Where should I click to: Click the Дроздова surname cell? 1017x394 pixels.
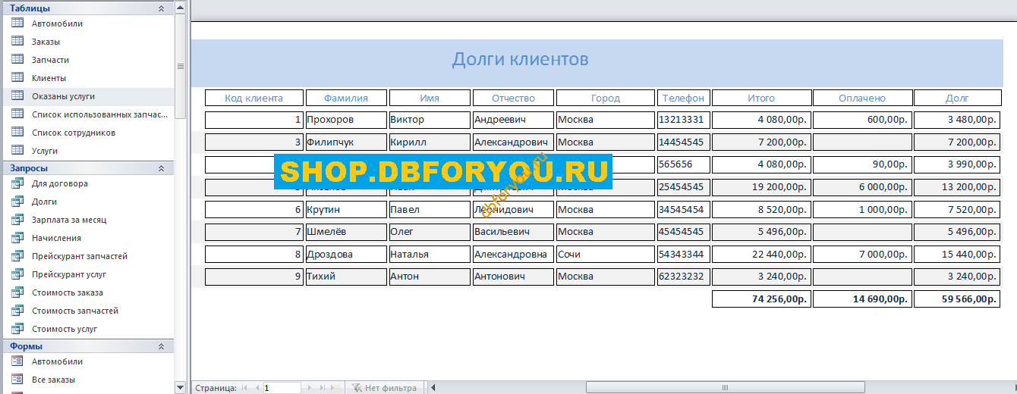tap(346, 255)
